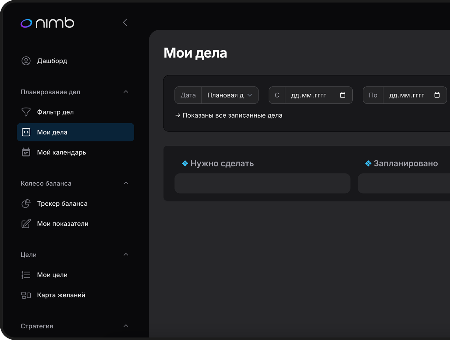Open Мой календарь page
Image resolution: width=450 pixels, height=340 pixels.
(76, 152)
